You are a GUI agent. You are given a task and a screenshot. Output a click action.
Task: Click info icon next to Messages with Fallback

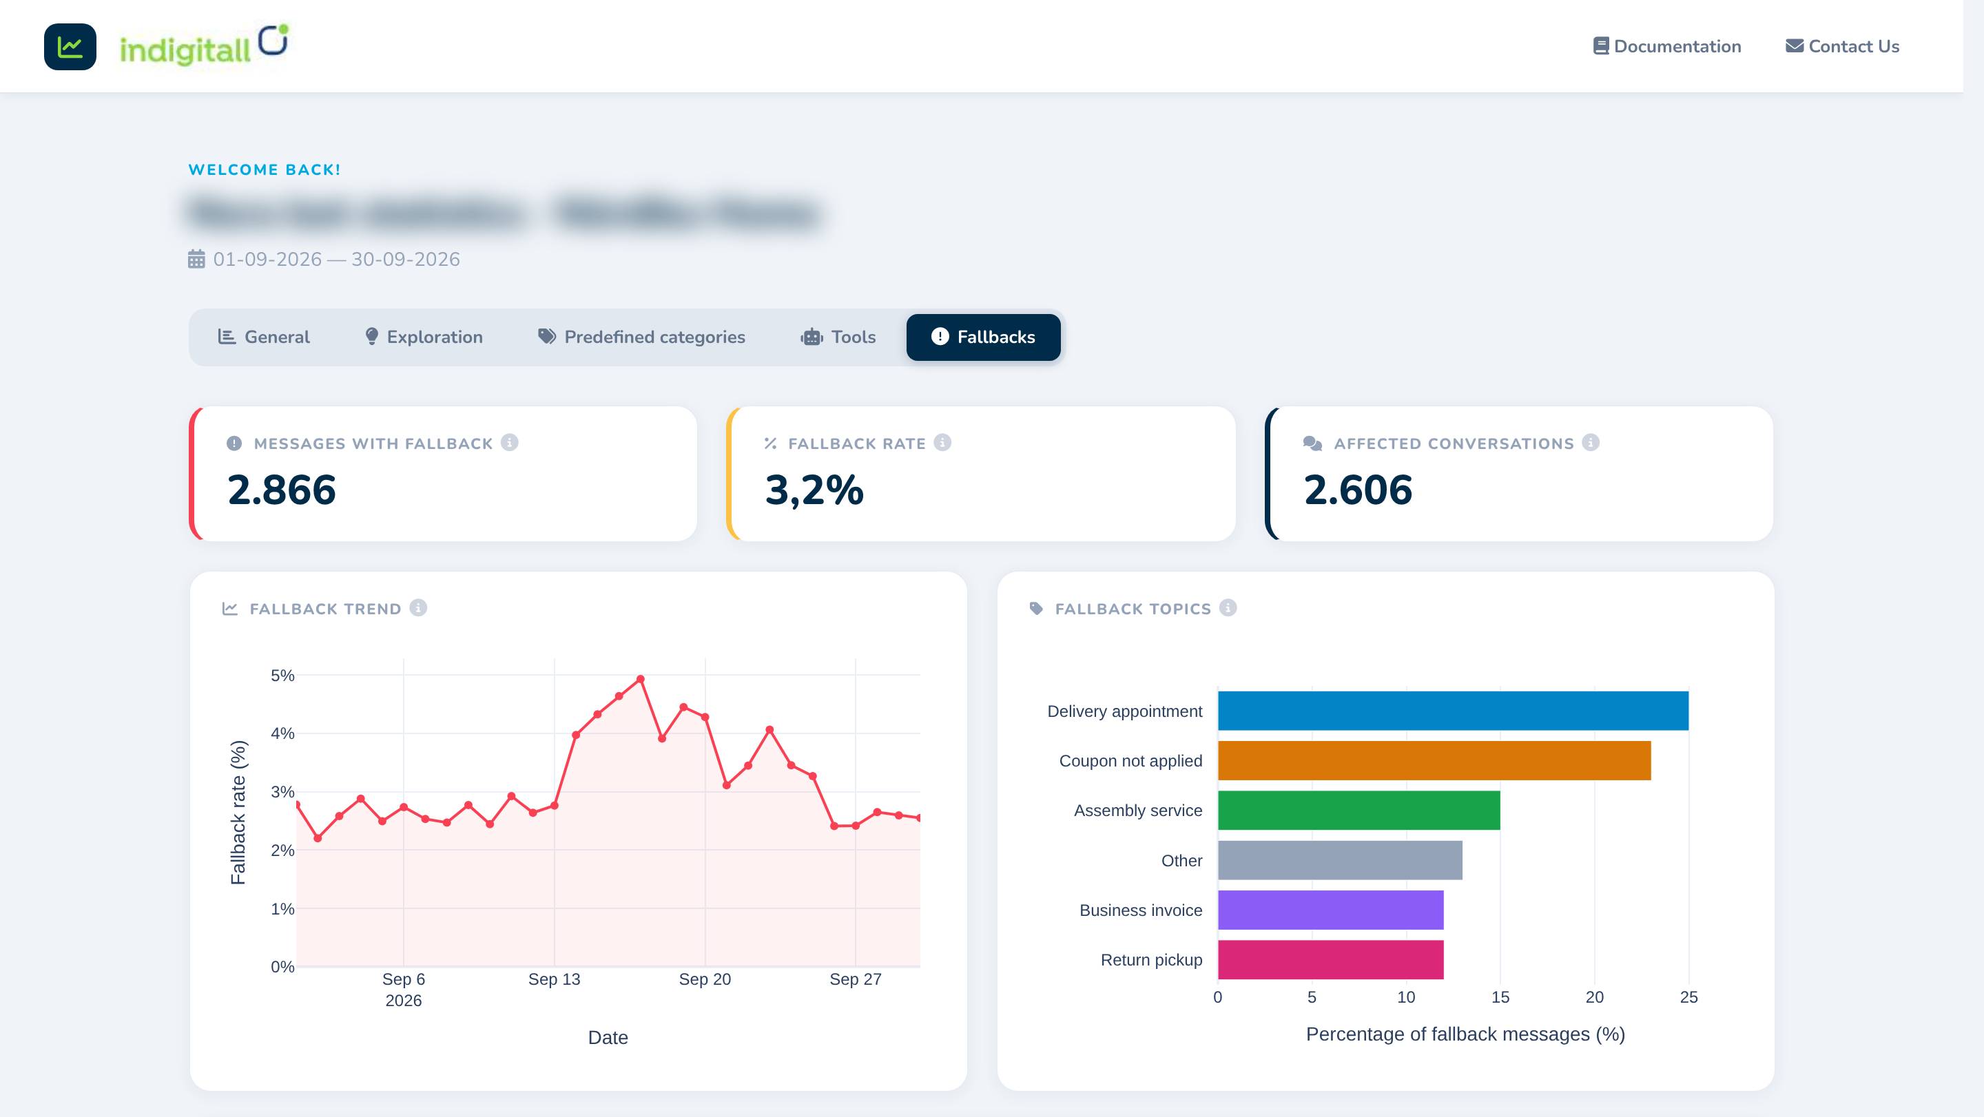(510, 443)
